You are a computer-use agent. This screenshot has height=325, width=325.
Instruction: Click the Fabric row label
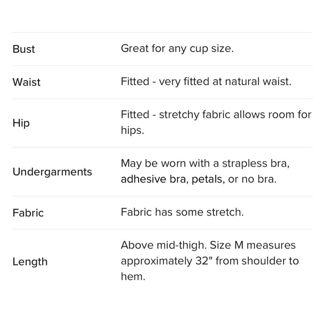28,213
